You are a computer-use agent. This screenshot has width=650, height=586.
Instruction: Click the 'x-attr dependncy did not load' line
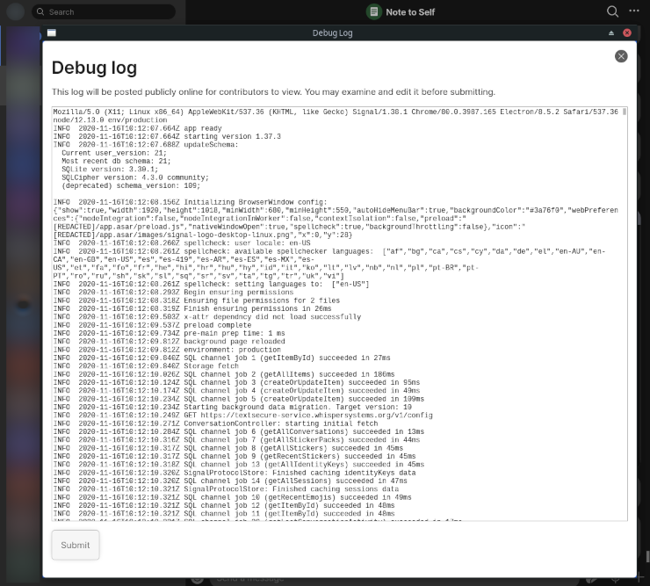pyautogui.click(x=206, y=317)
